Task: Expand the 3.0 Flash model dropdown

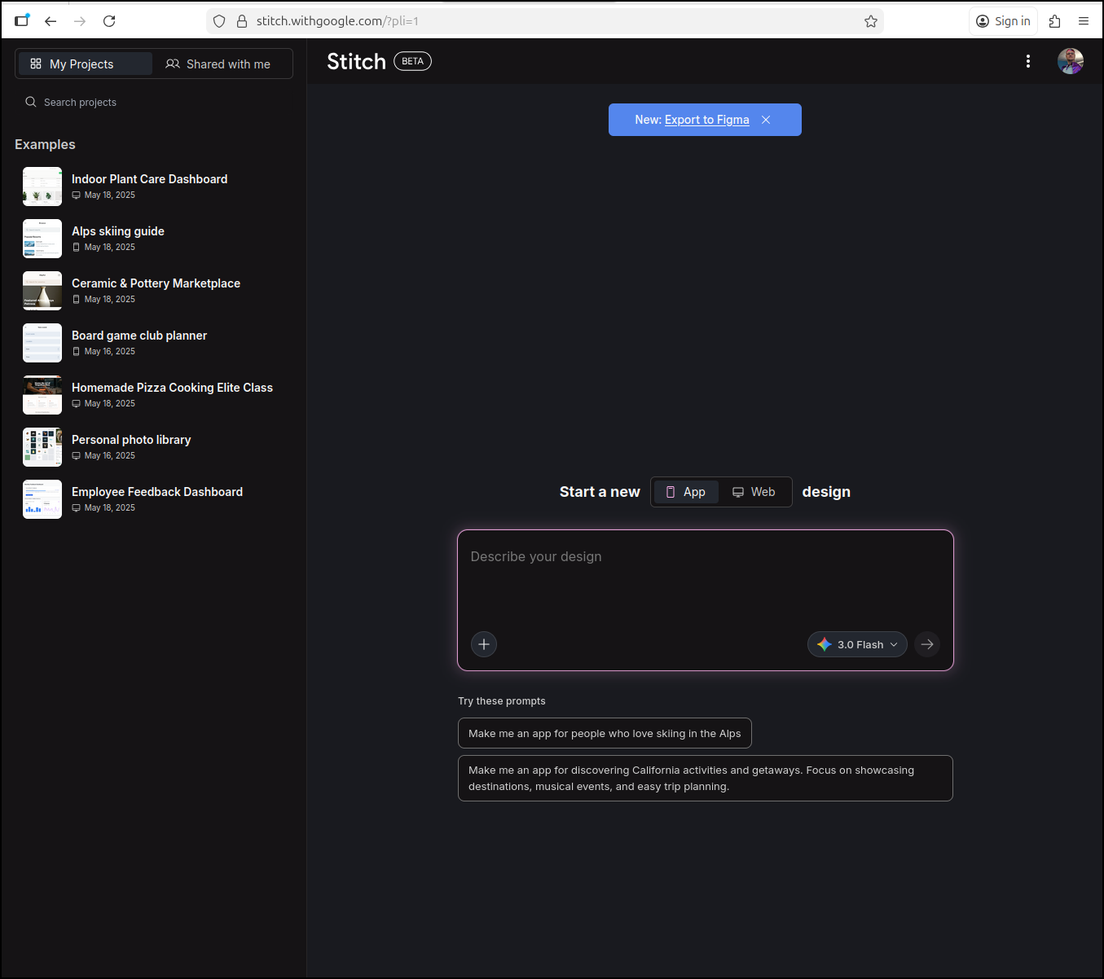Action: 857,644
